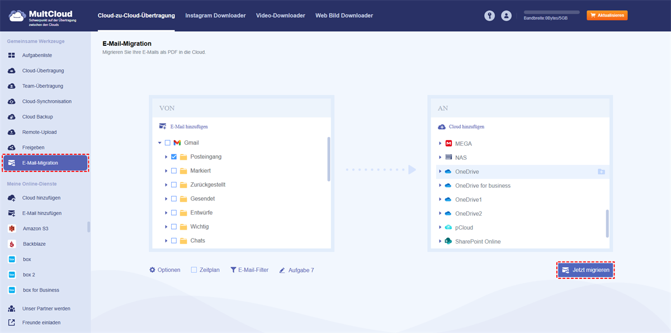Check the Wichtig folder checkbox
The height and width of the screenshot is (333, 671).
click(174, 227)
